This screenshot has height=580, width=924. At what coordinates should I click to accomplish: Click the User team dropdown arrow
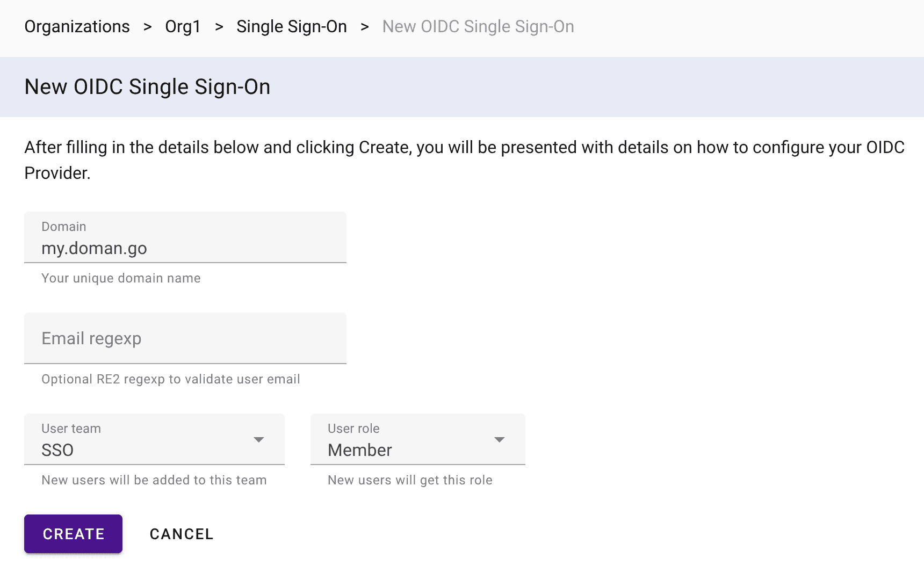[x=259, y=440]
